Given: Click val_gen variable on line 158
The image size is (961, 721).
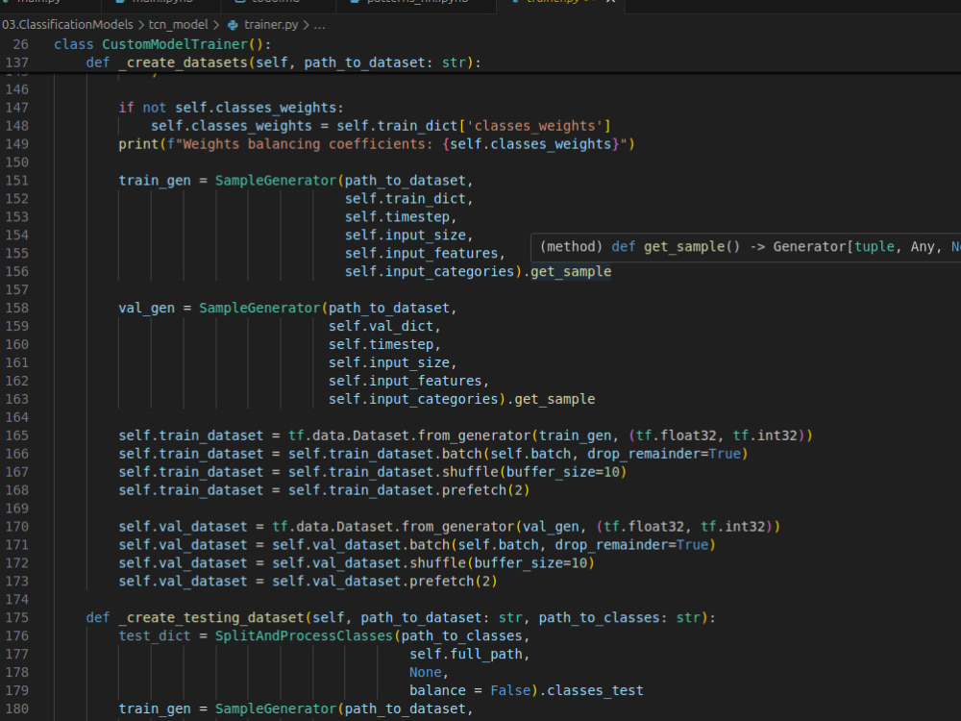Looking at the screenshot, I should tap(146, 308).
